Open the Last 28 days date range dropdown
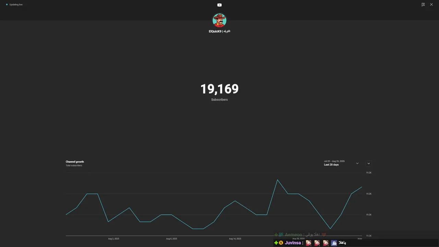The image size is (439, 247). click(341, 163)
